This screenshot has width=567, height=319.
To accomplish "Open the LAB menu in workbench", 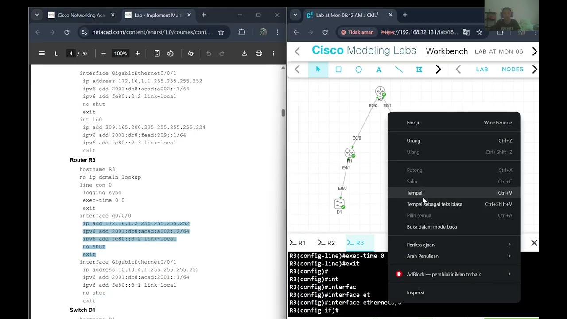I will (x=482, y=70).
